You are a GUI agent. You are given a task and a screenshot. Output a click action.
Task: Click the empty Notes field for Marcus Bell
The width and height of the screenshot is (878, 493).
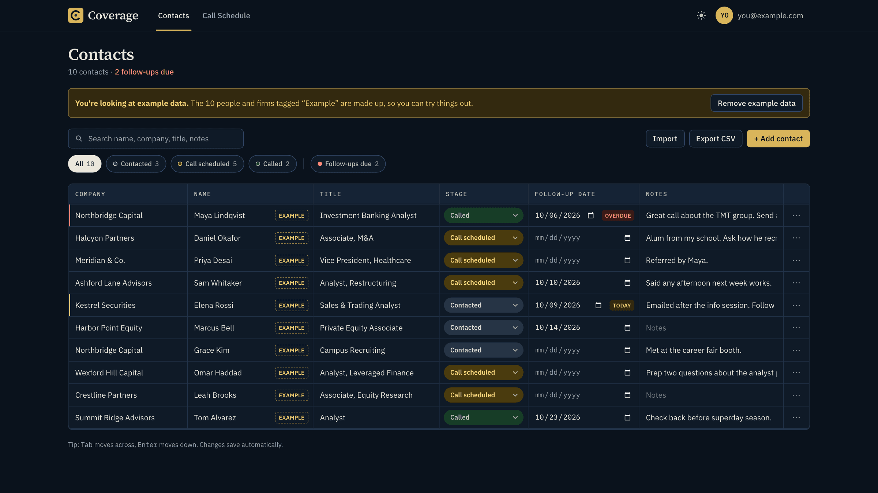(711, 328)
